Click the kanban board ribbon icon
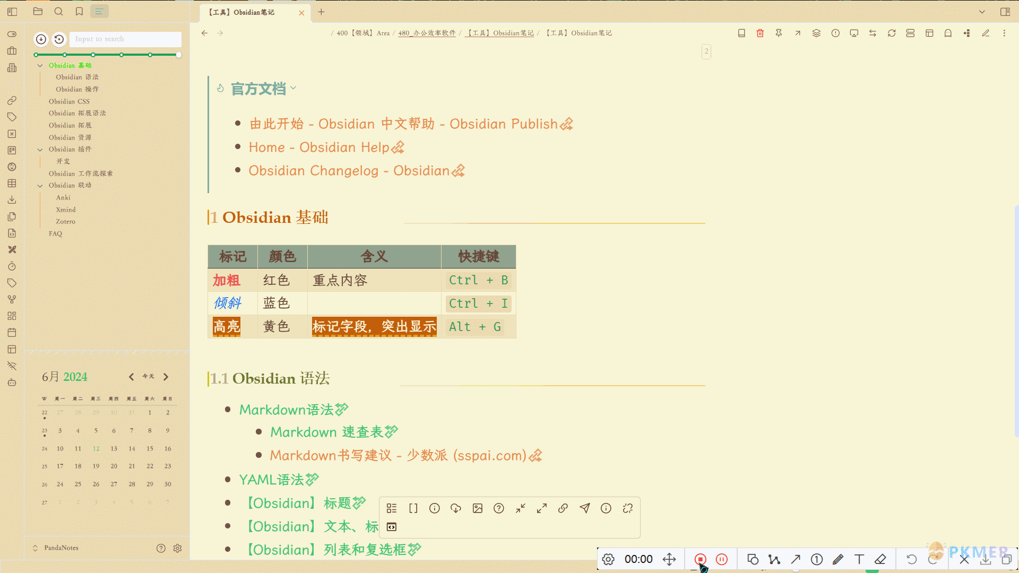 pyautogui.click(x=12, y=150)
